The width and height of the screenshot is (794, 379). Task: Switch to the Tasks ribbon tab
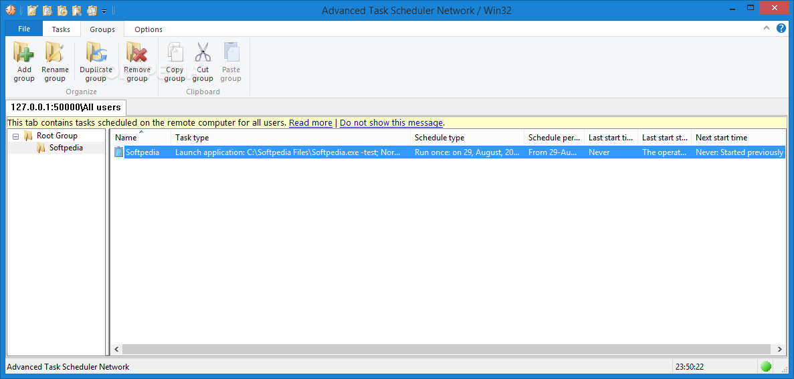tap(61, 29)
